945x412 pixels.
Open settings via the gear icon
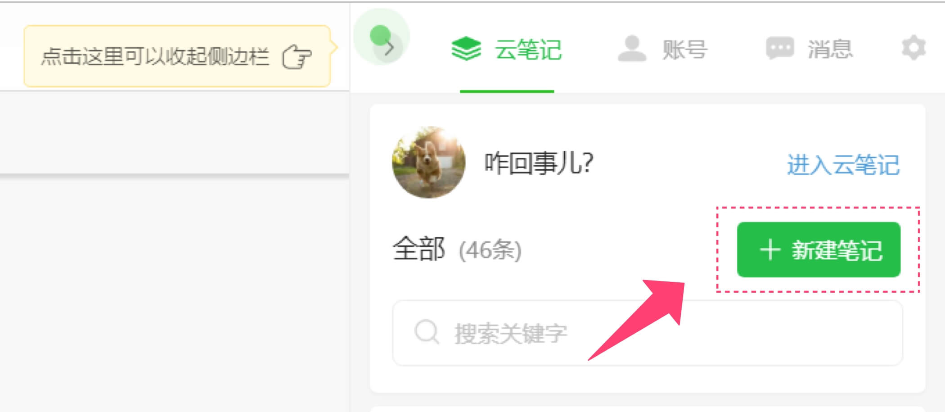[913, 48]
